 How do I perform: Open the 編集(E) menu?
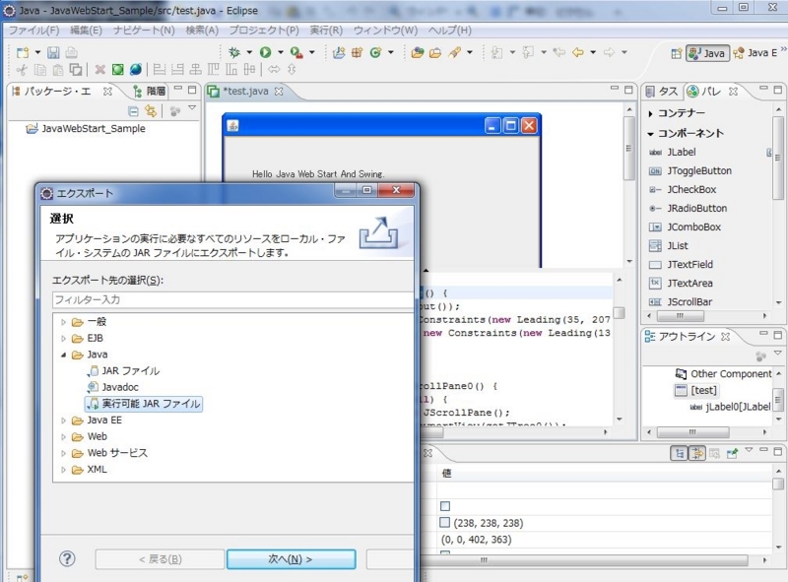(86, 31)
